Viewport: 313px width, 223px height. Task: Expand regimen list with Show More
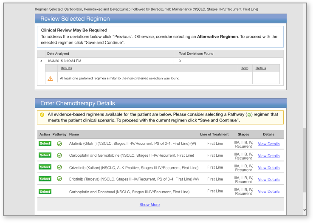coord(149,204)
